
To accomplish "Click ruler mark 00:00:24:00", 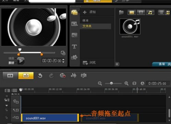I will tap(83, 89).
